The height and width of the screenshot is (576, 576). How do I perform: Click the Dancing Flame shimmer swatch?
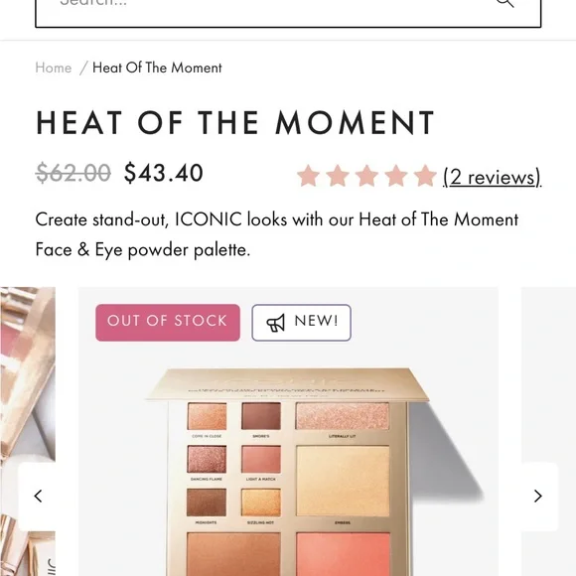(207, 459)
